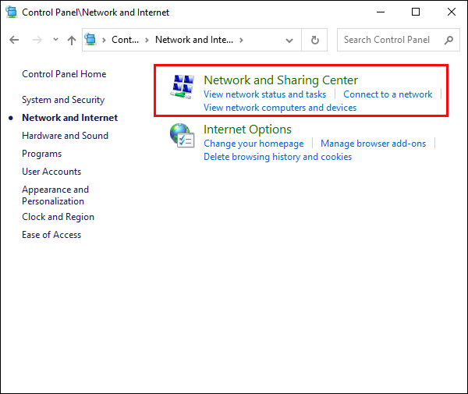Go back with the left arrow
This screenshot has width=468, height=394.
(x=14, y=40)
